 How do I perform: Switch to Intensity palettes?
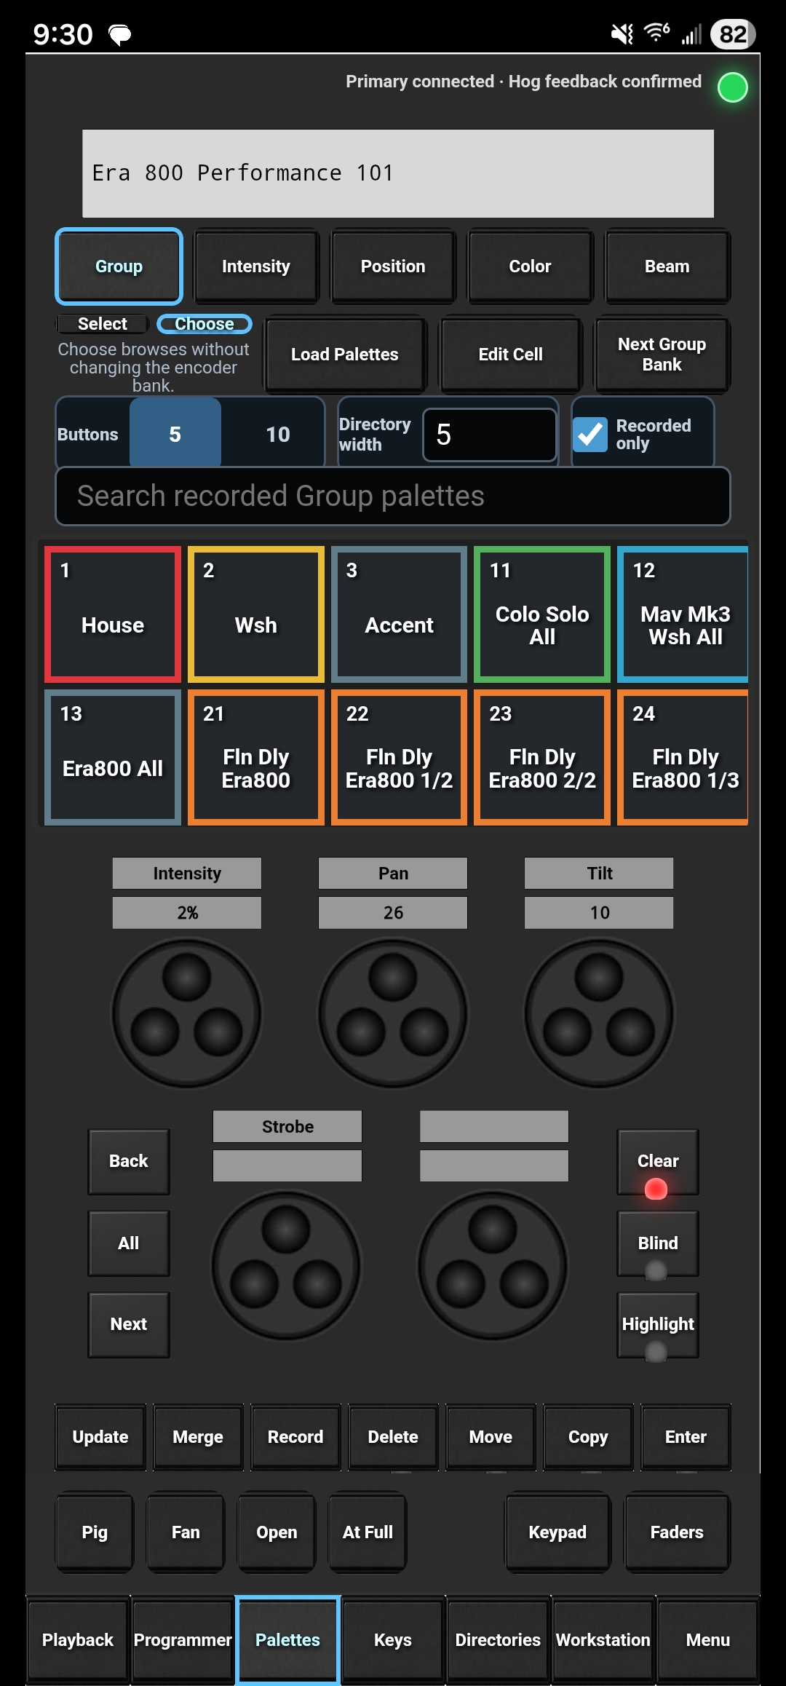(x=256, y=266)
